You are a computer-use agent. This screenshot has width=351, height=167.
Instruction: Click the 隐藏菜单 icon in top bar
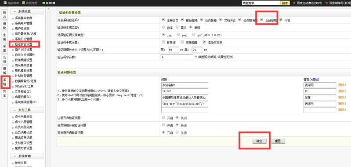[x=5, y=3]
